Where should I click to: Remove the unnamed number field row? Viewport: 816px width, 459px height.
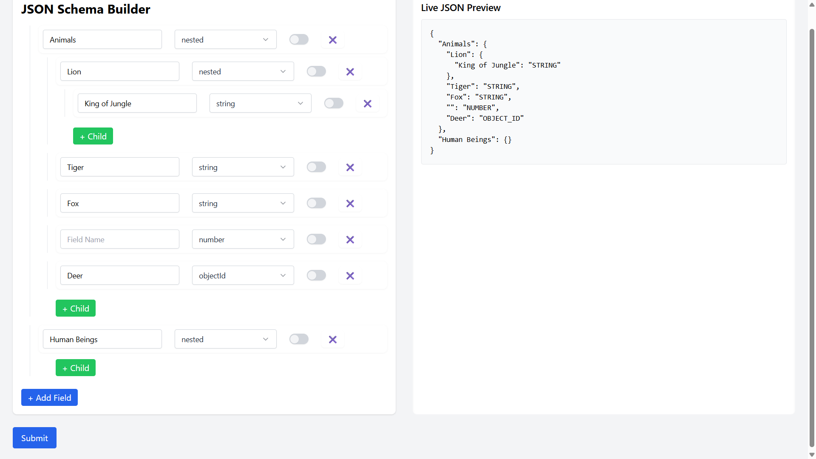(x=350, y=240)
